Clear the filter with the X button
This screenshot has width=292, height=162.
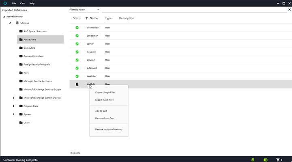coord(290,9)
